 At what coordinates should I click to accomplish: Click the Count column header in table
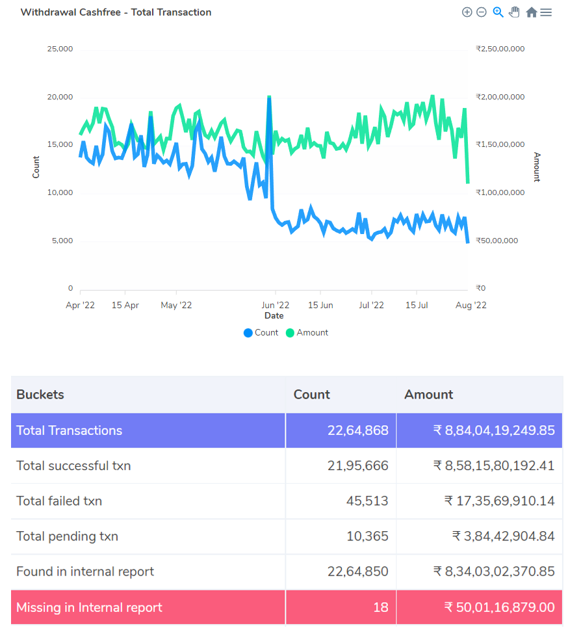[x=312, y=395]
